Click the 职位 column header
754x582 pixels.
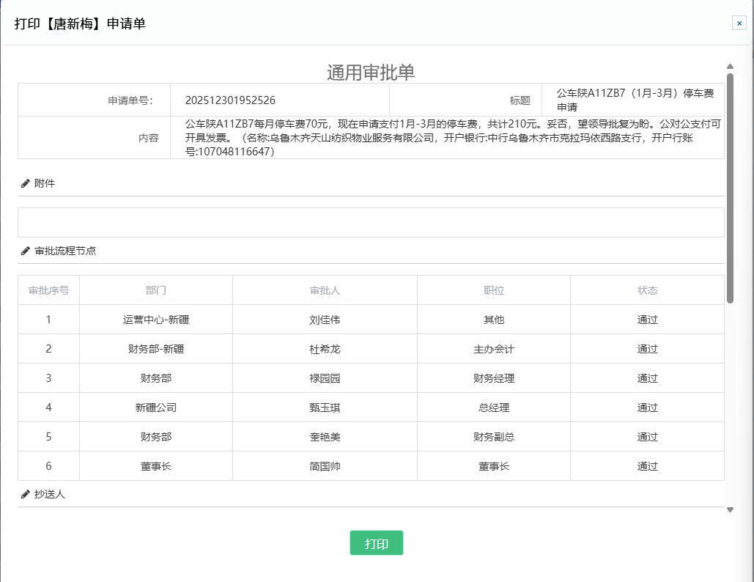pos(494,290)
